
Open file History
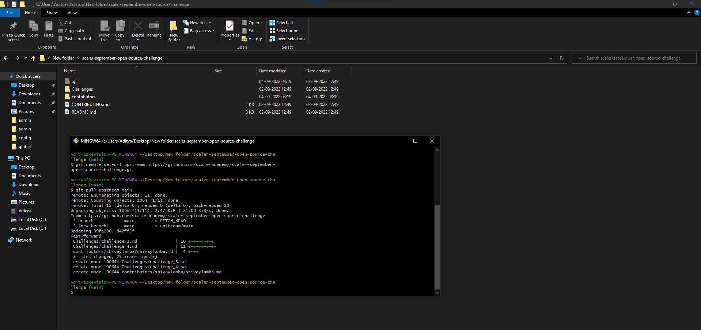252,39
